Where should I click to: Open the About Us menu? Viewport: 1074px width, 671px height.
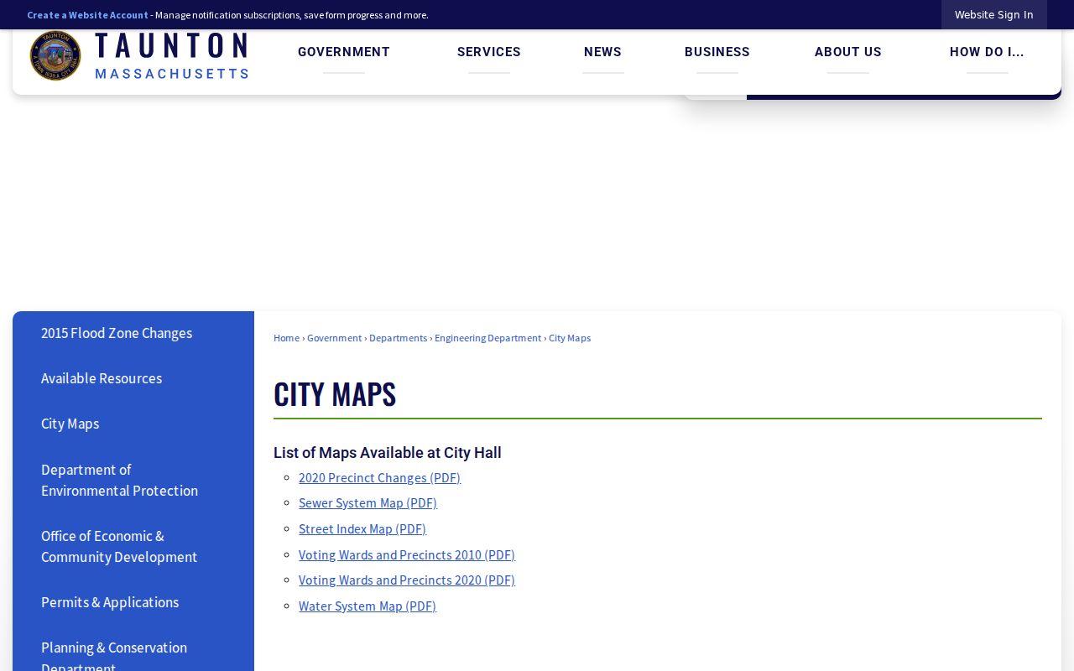848,52
